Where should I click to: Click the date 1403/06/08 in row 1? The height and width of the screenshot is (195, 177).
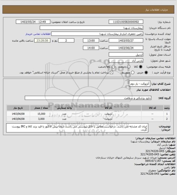18,114
